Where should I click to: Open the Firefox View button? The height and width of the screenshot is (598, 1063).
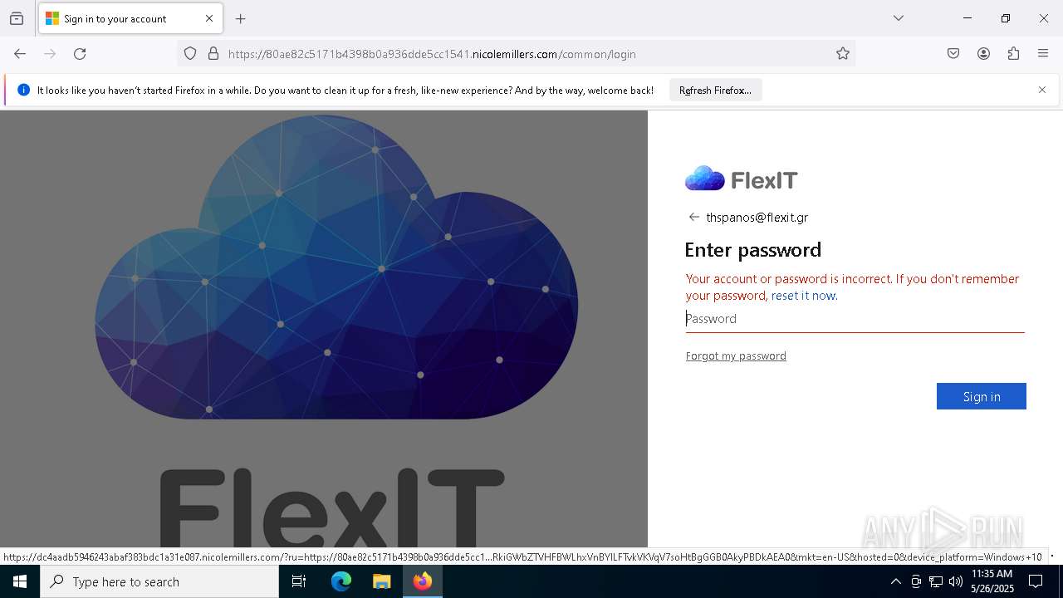(17, 18)
